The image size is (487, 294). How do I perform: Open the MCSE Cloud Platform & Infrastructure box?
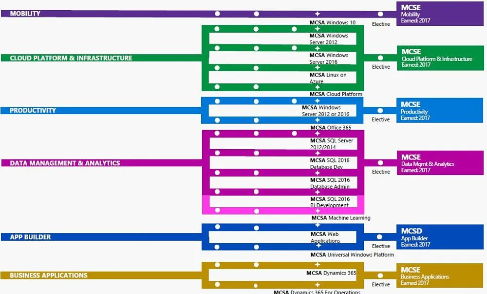[440, 58]
